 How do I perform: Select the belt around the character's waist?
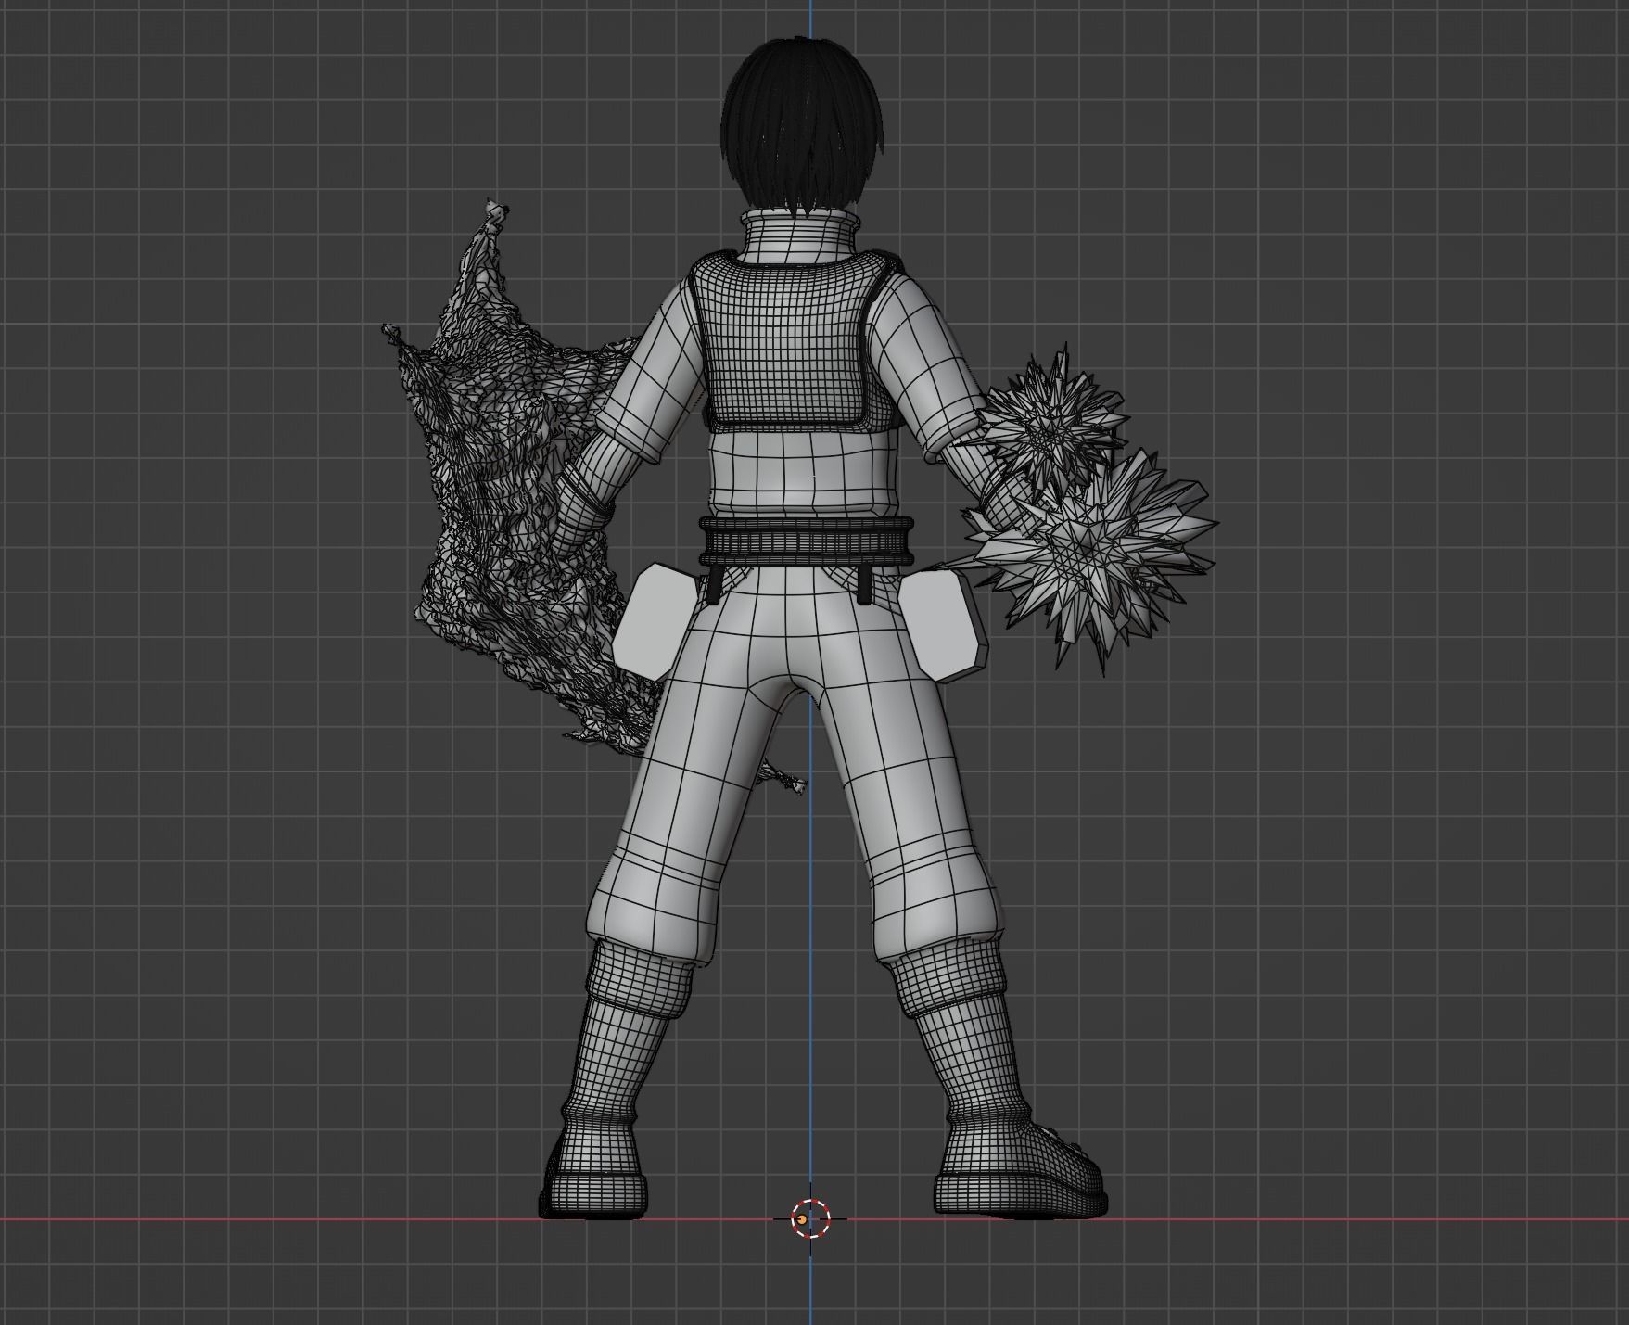pos(808,541)
